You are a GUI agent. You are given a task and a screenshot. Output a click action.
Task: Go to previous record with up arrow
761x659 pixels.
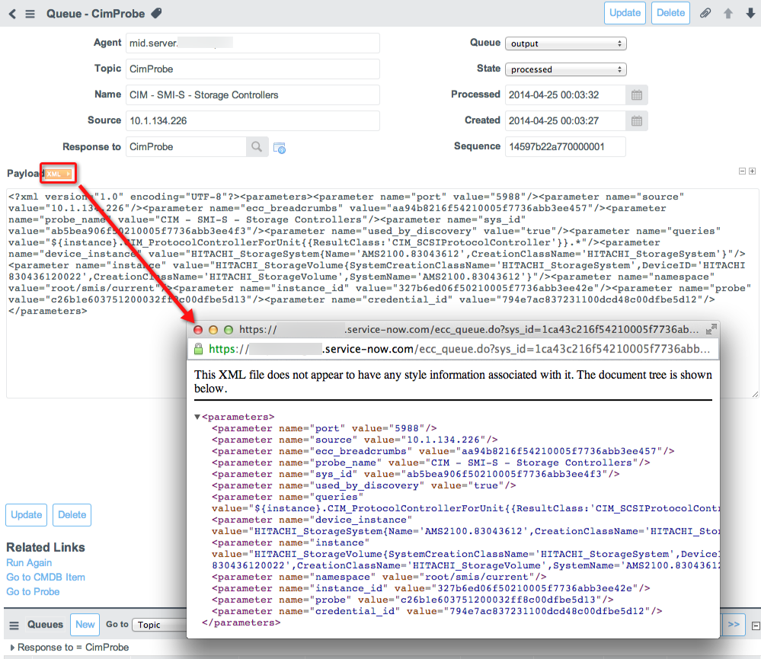click(x=728, y=14)
